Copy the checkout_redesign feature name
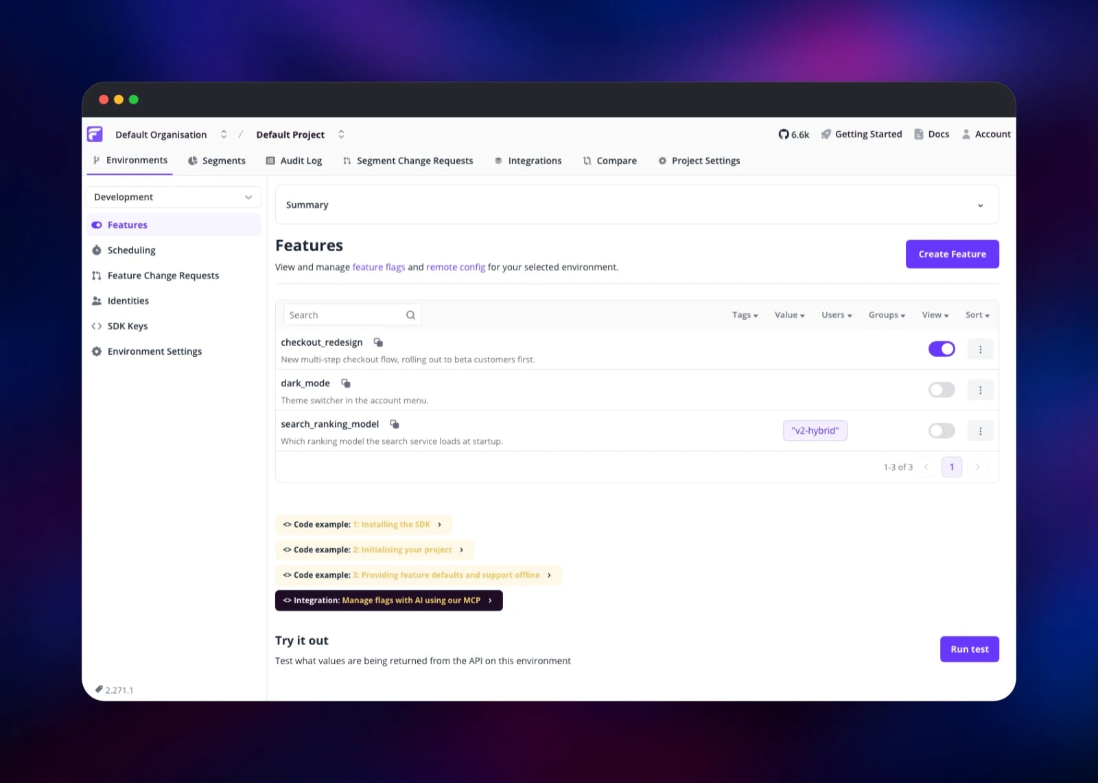 [x=378, y=342]
